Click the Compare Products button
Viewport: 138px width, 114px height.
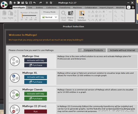(92, 50)
